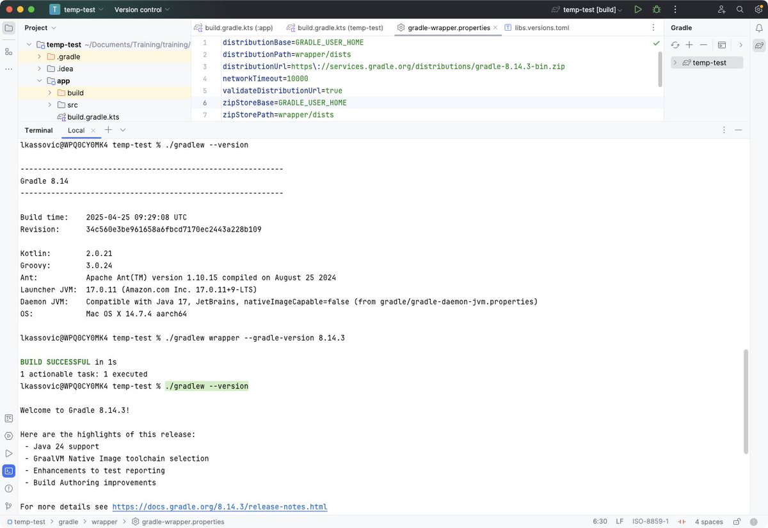Open the Version control dropdown
Image resolution: width=768 pixels, height=528 pixels.
[x=142, y=10]
